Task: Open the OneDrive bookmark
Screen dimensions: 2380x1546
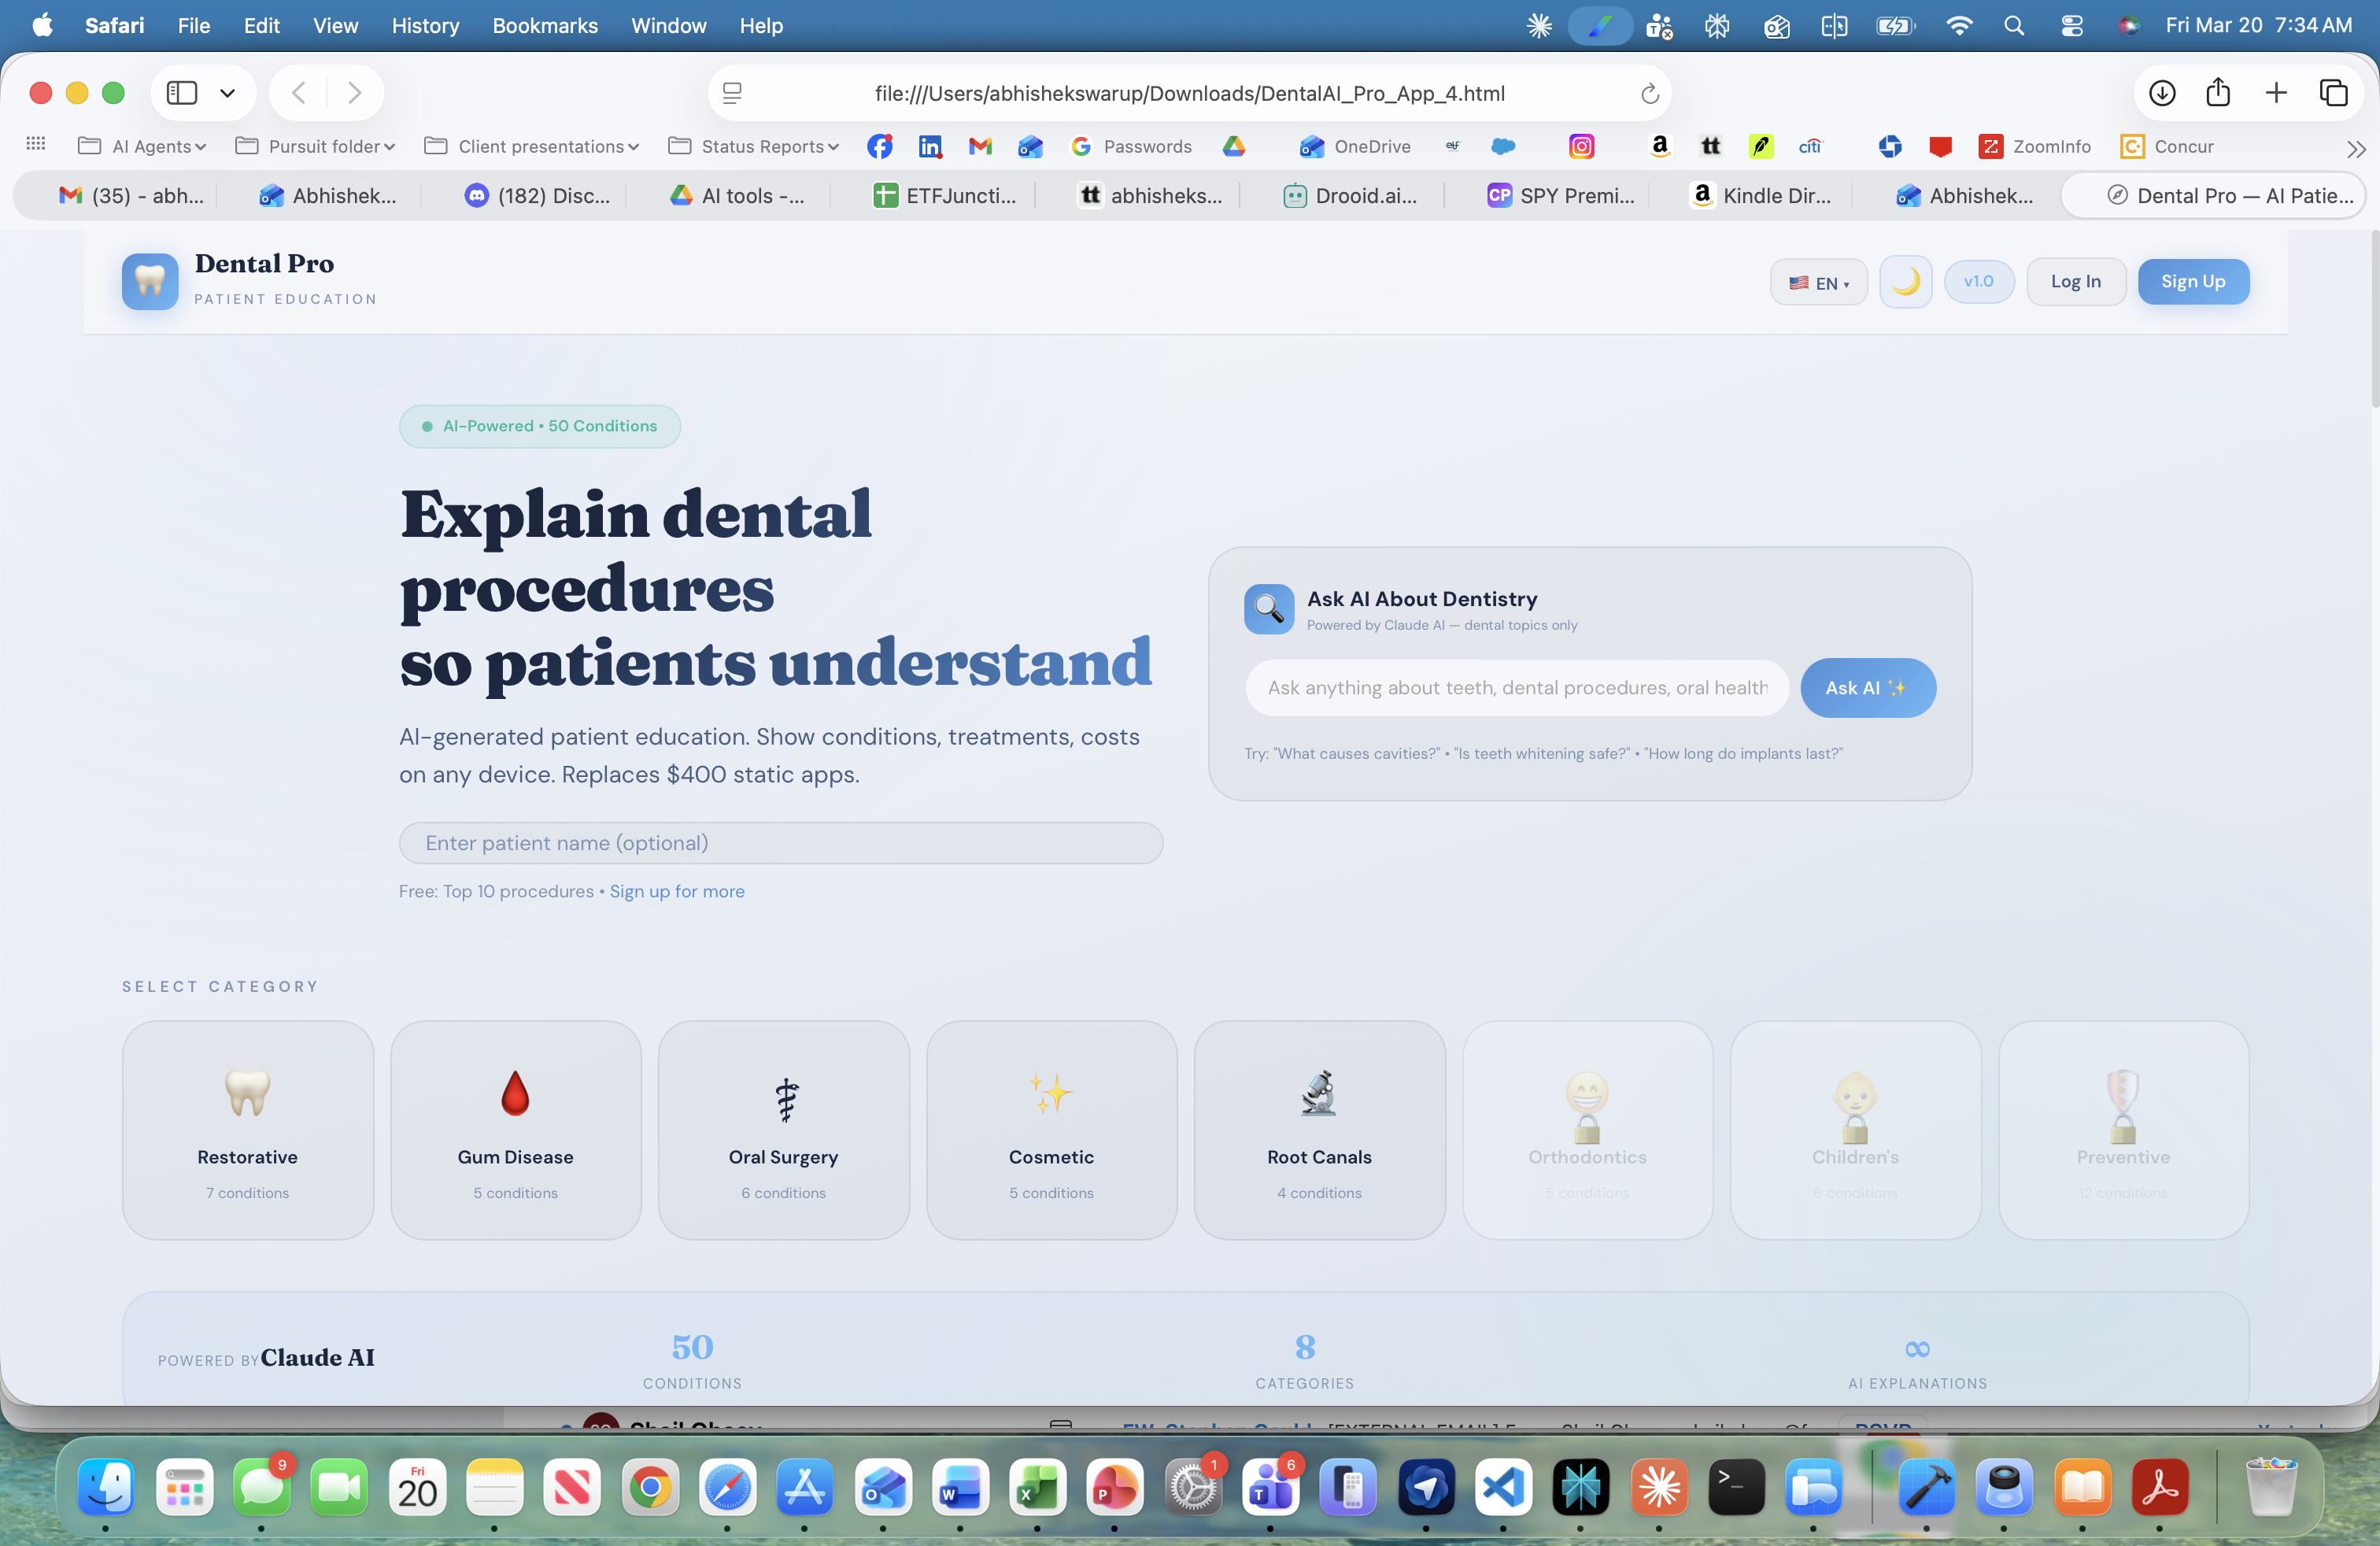Action: coord(1355,146)
